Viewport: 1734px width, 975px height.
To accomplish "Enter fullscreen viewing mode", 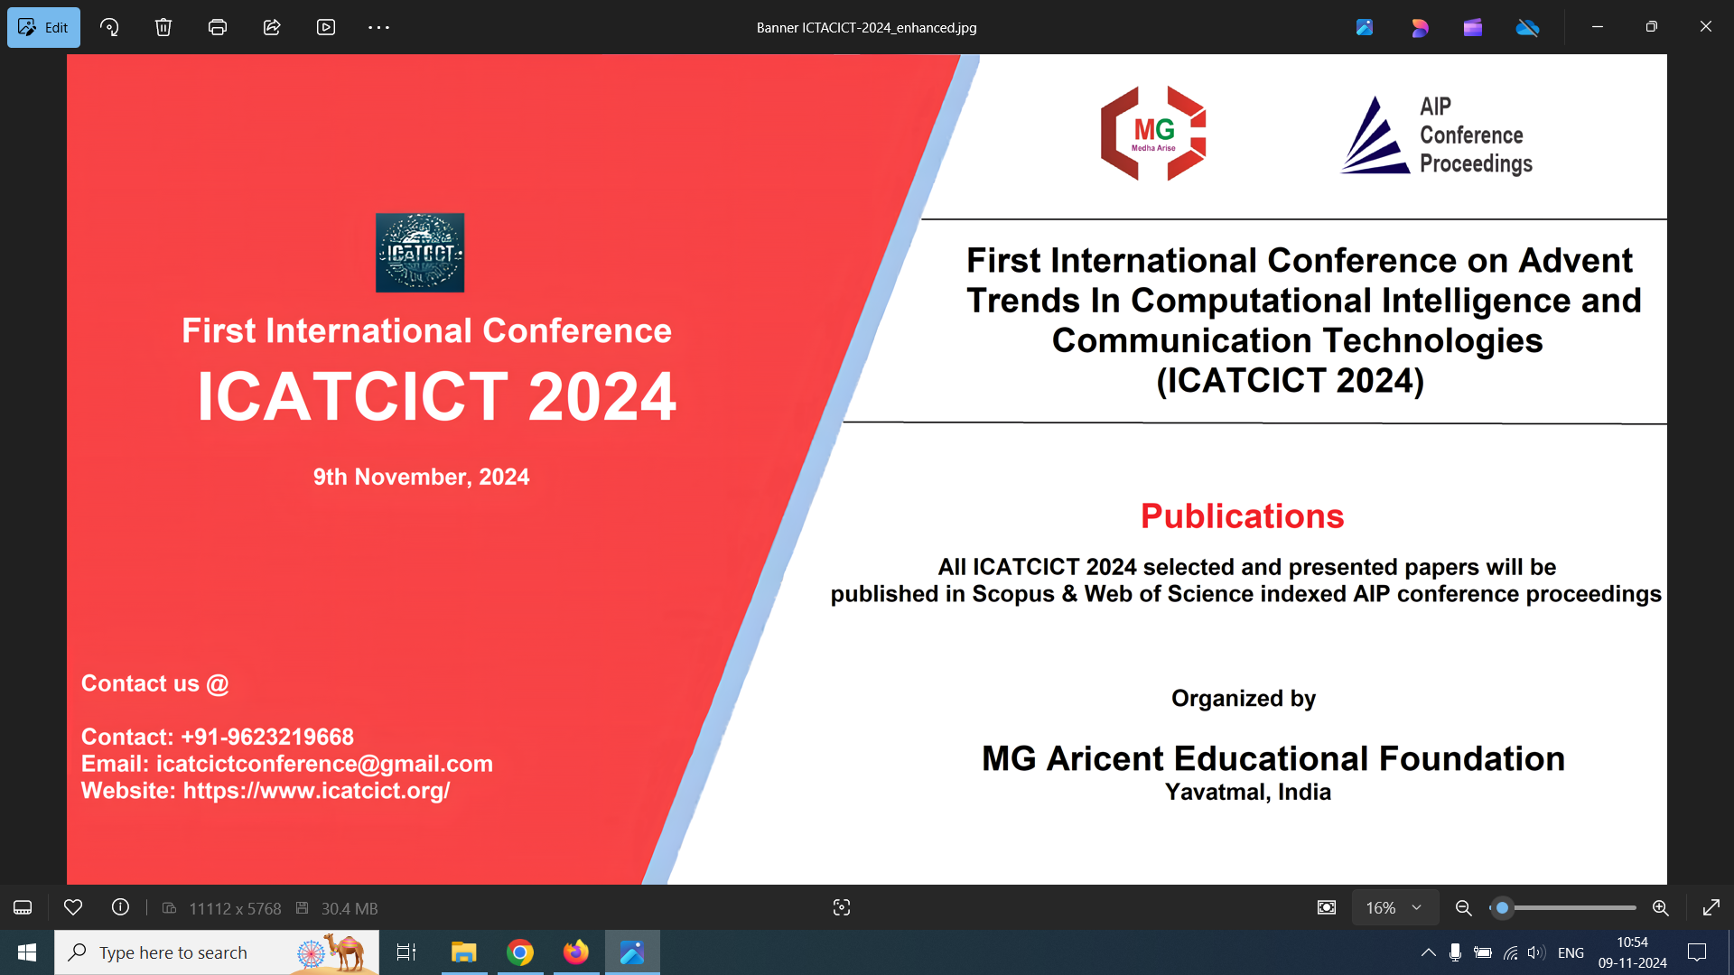I will click(1712, 907).
